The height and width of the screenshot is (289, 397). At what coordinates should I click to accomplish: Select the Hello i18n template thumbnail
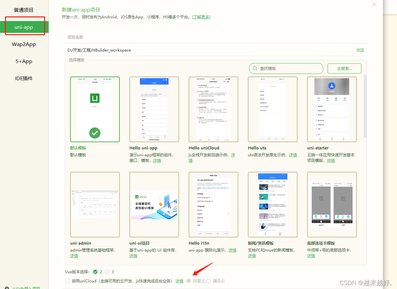(x=213, y=205)
